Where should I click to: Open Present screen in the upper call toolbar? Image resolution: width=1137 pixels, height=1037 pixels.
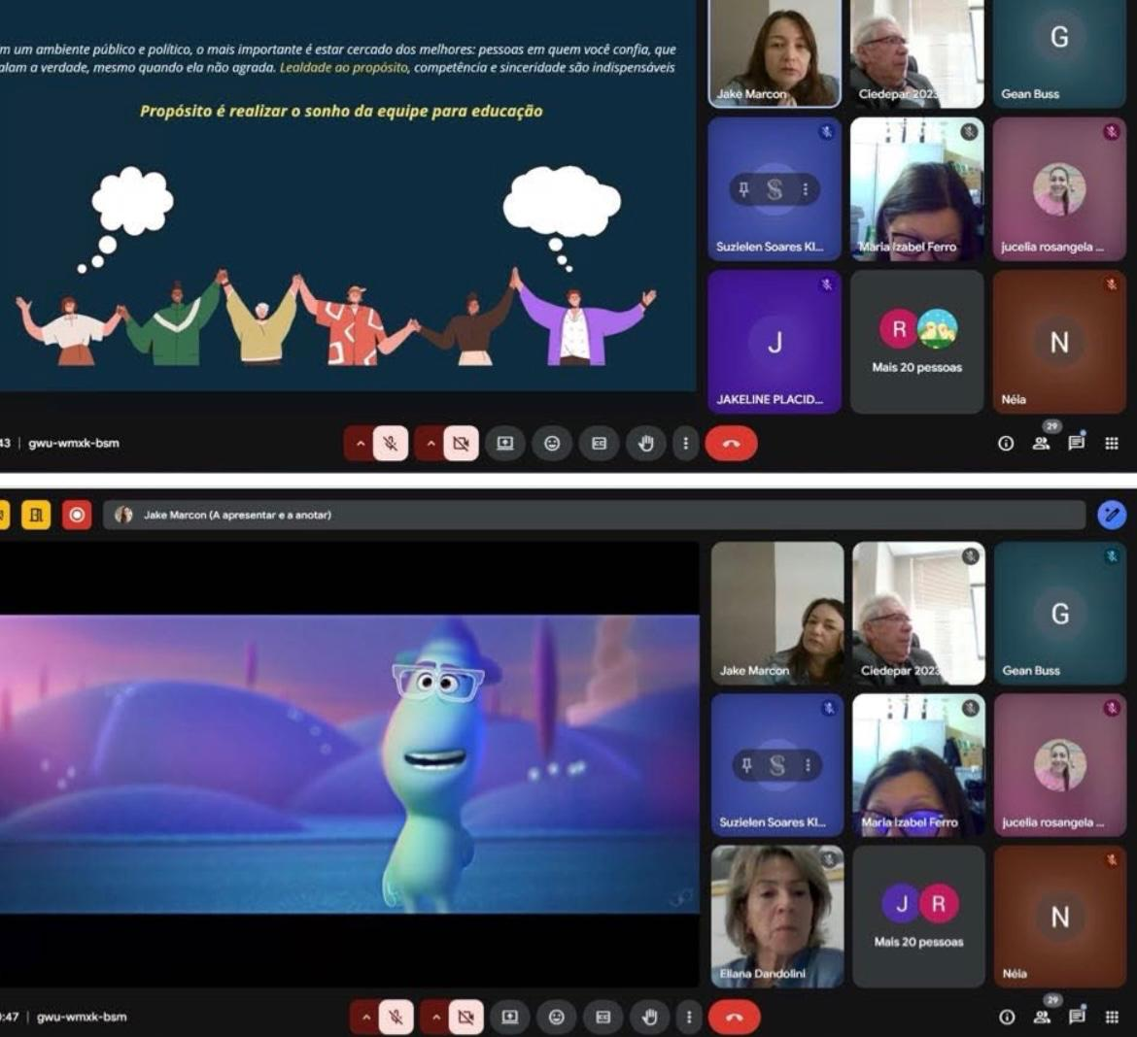click(504, 443)
